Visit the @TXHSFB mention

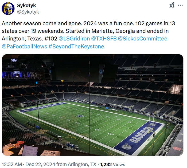[x=104, y=39]
